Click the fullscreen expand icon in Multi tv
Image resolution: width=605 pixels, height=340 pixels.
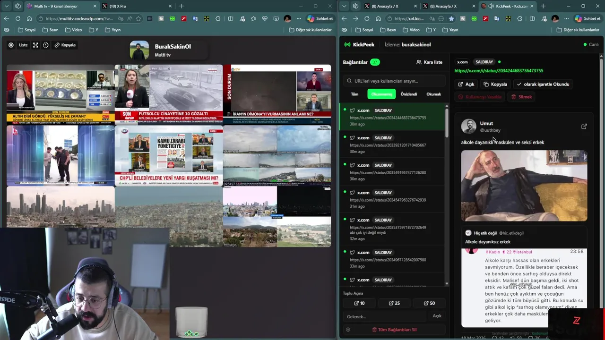[x=35, y=45]
